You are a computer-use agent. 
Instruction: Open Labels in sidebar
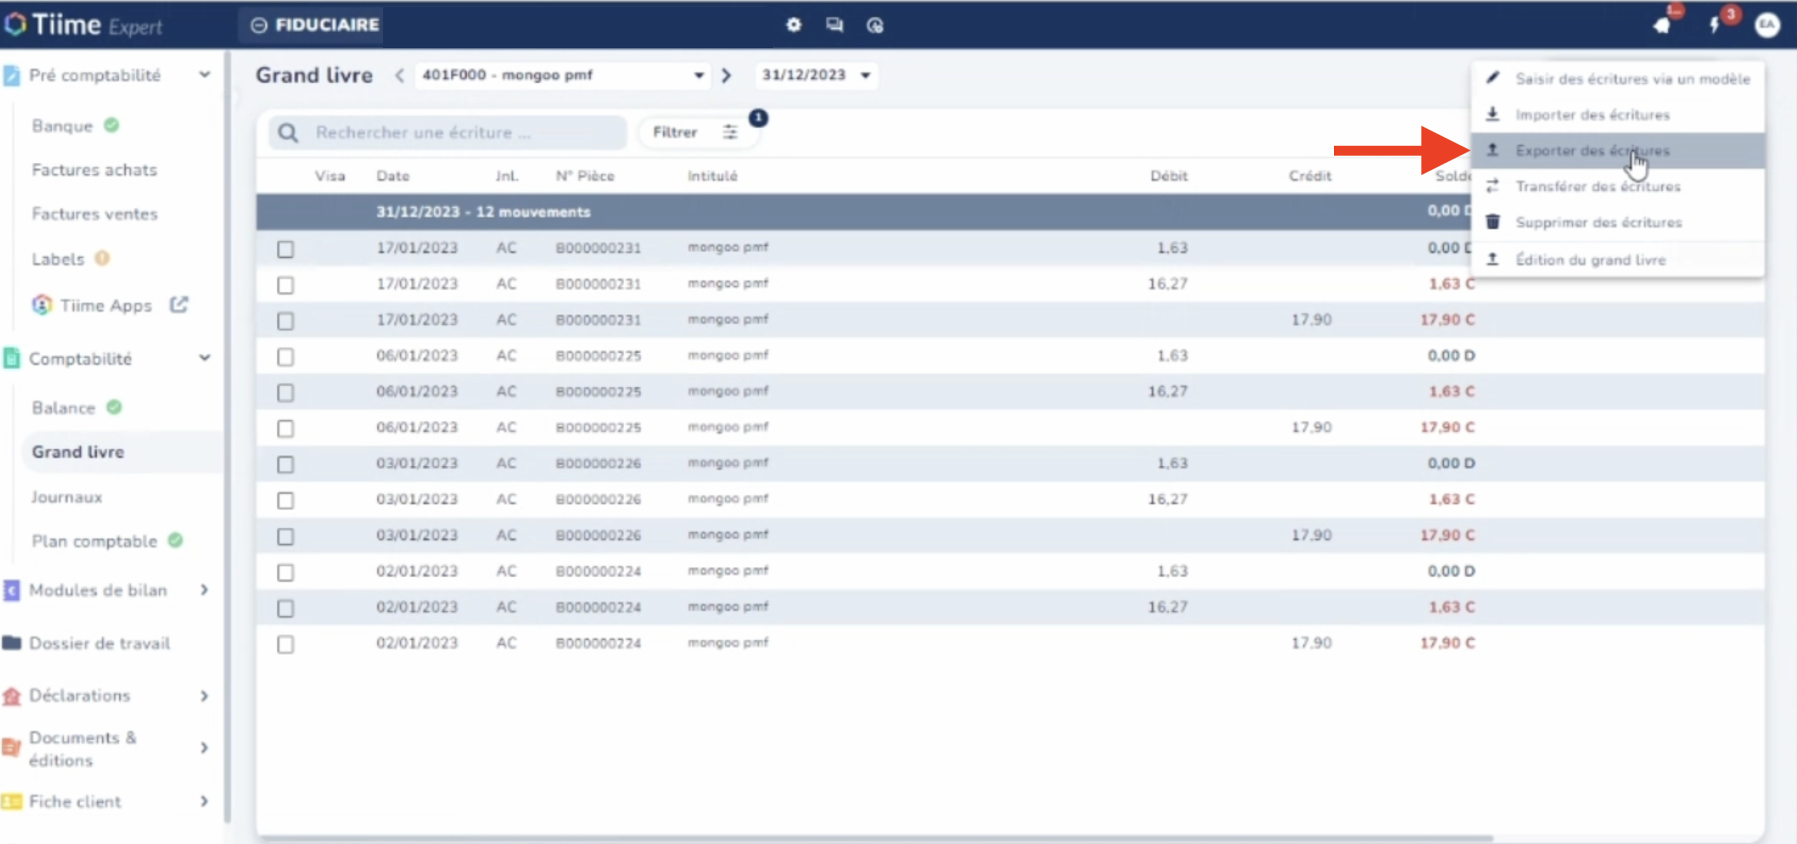point(58,259)
